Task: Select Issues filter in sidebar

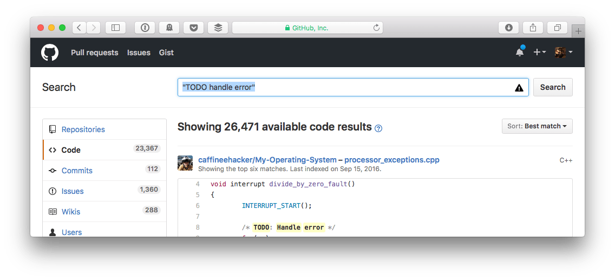Action: pos(104,191)
